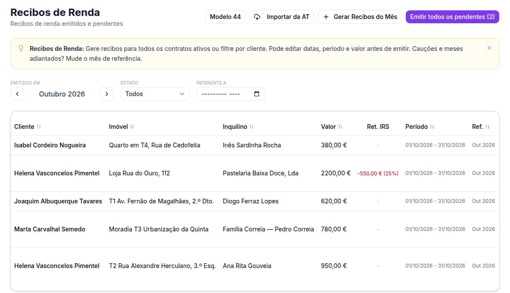Select client Isabel Cordeiro Nogueira

[50, 145]
